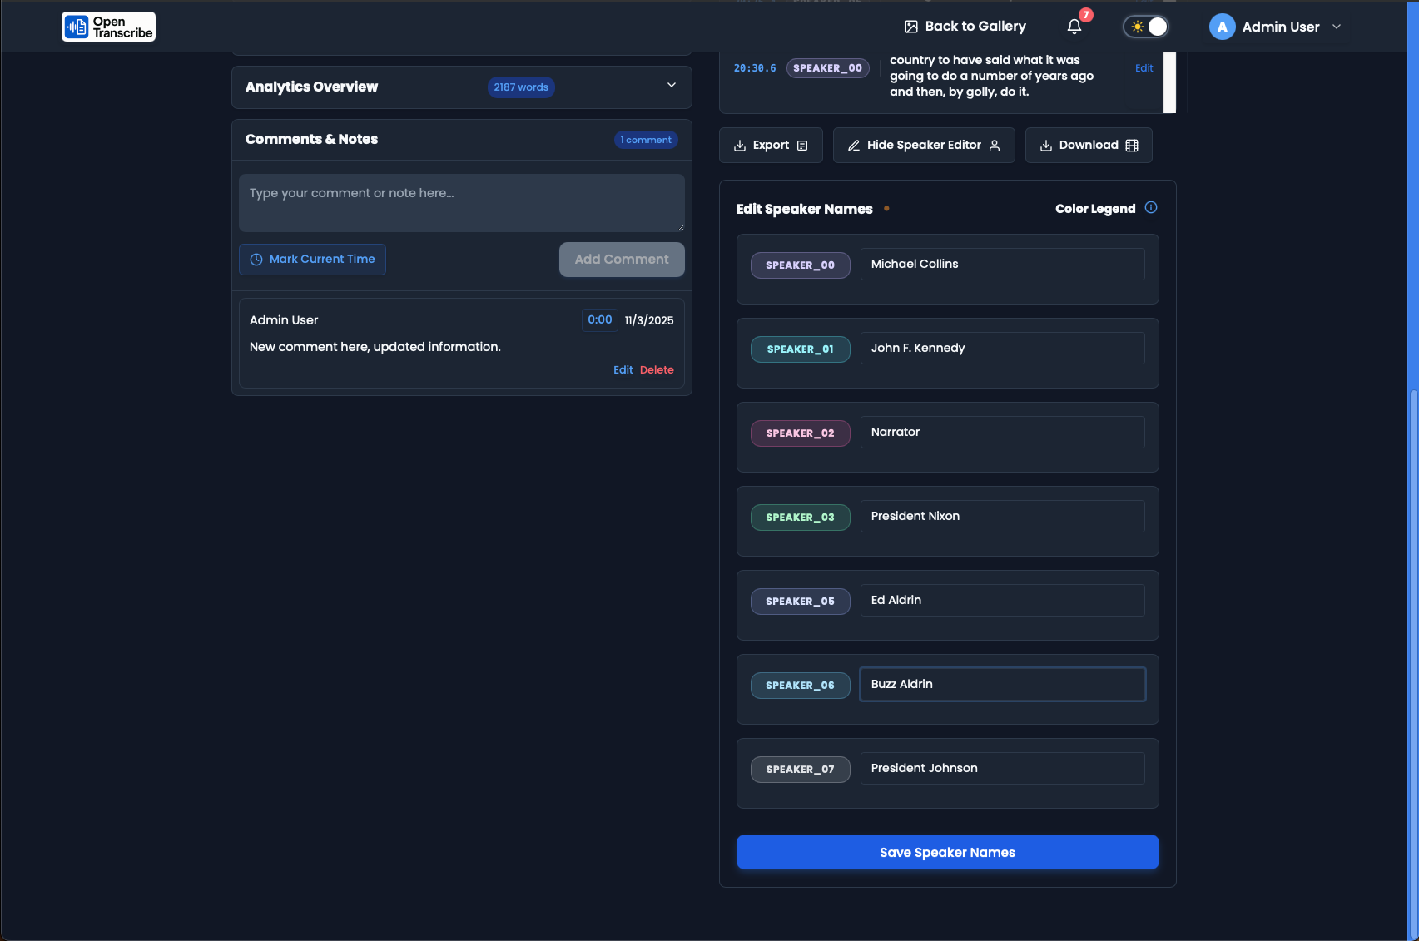Edit the 20:30.6 transcript segment
The height and width of the screenshot is (941, 1419).
click(1144, 68)
